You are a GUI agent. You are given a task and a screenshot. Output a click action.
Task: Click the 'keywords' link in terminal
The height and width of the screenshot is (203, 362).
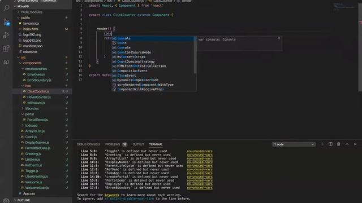(112, 195)
